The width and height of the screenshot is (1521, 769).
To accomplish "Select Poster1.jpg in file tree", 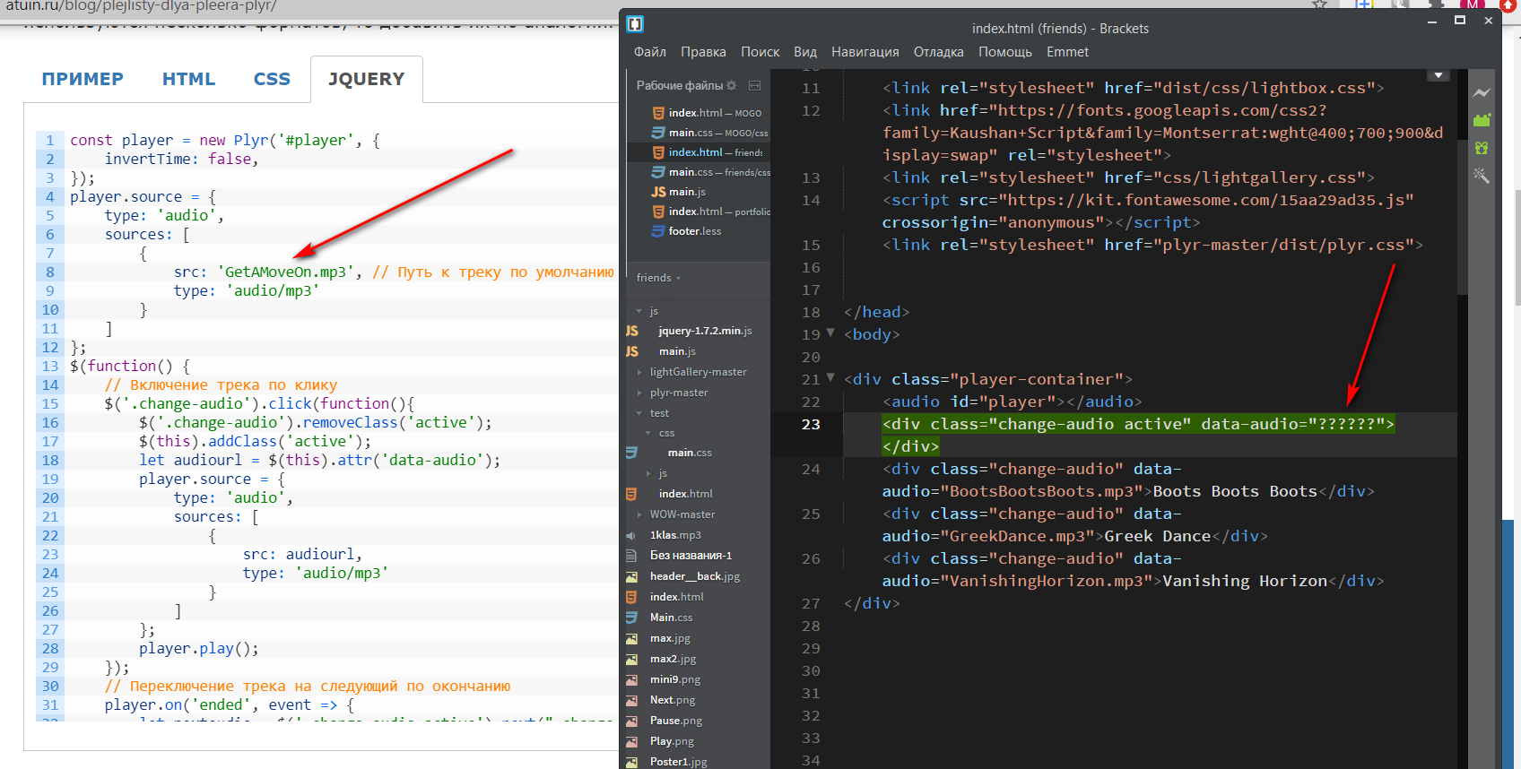I will click(x=678, y=762).
